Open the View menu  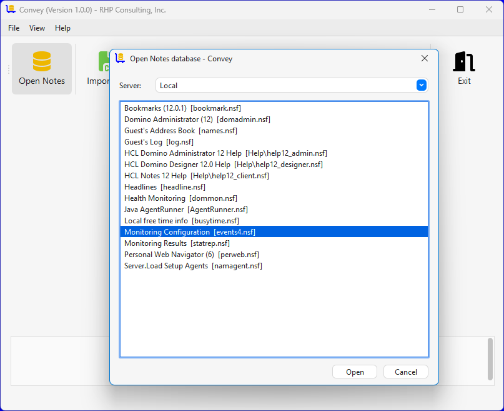point(37,28)
